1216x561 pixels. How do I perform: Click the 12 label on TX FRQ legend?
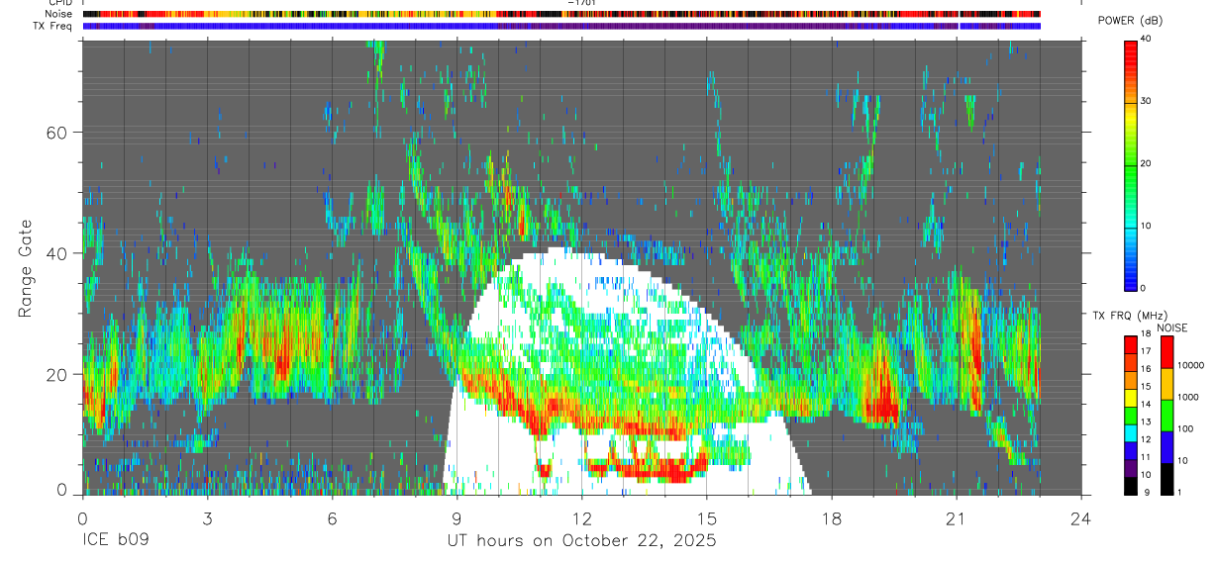(1146, 439)
